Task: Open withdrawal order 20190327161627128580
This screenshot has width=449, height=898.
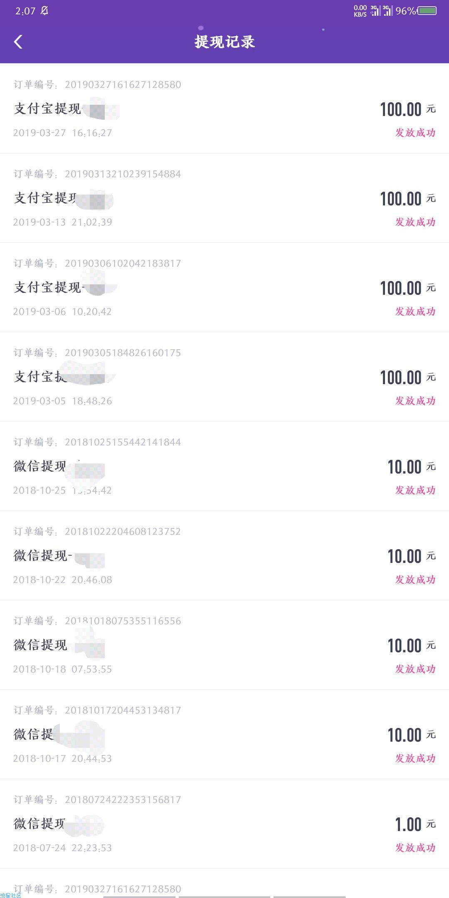Action: click(224, 108)
